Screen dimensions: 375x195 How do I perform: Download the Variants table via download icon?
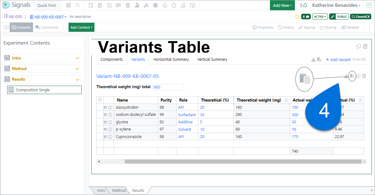coord(314,59)
